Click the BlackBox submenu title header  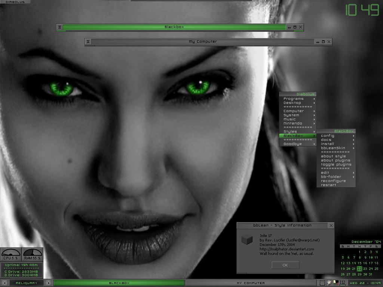coord(336,131)
